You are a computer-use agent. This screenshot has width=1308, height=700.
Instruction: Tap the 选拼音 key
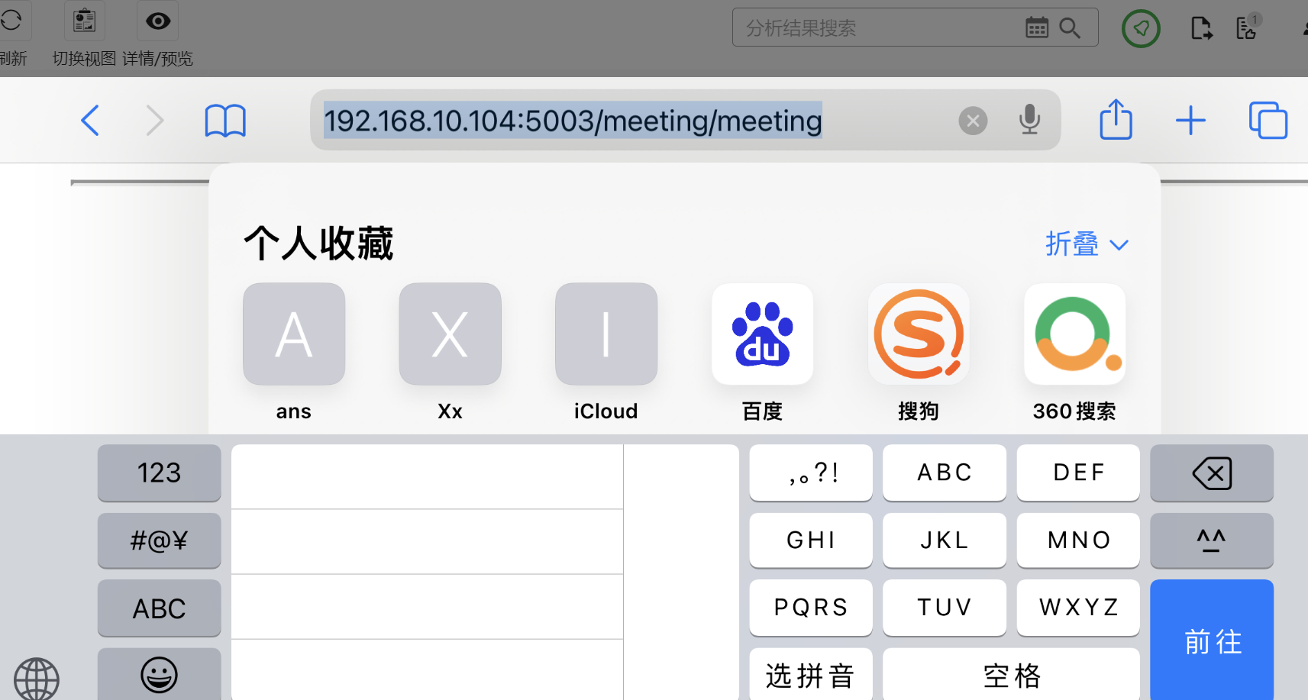[811, 674]
